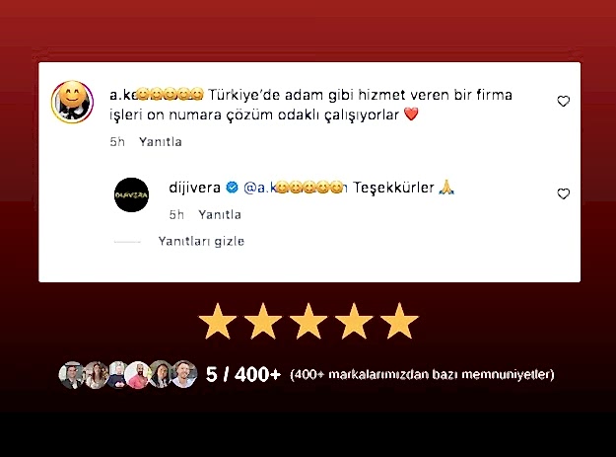Like the customer's comment with the heart icon
Viewport: 616px width, 457px height.
pyautogui.click(x=564, y=101)
